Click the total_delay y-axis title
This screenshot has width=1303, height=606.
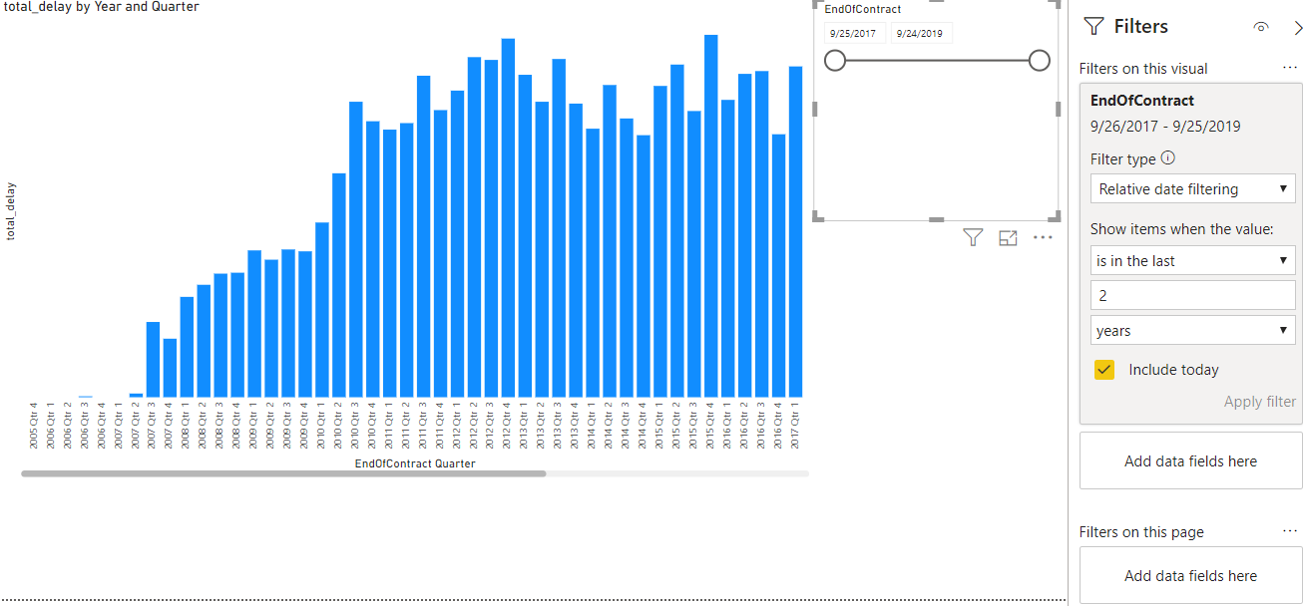(11, 211)
